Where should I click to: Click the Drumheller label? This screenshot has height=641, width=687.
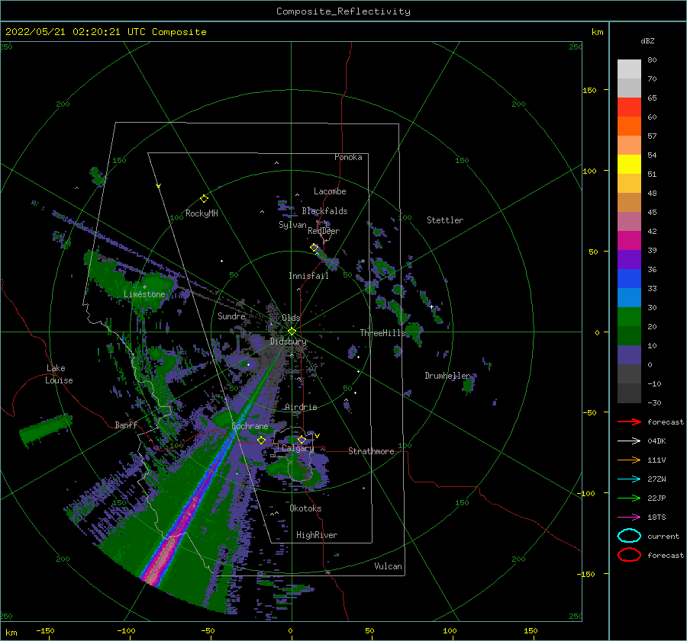point(447,376)
